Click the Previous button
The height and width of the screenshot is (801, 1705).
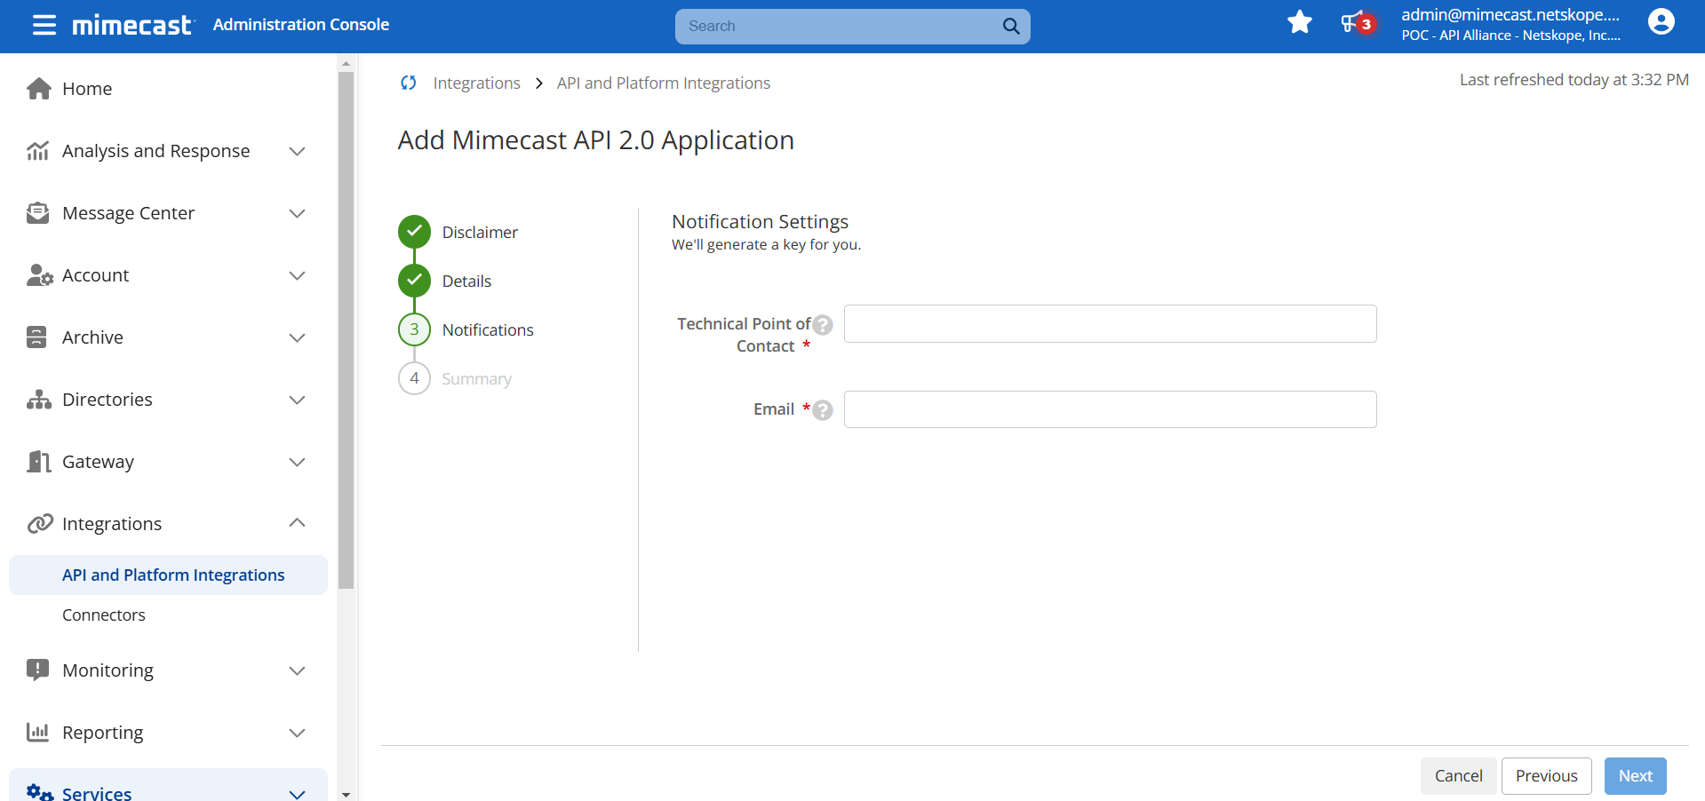[x=1546, y=776]
